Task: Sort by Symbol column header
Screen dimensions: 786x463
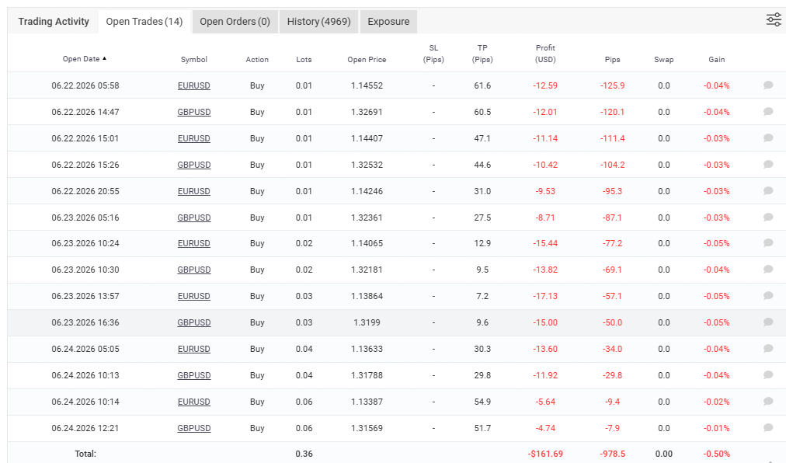Action: pyautogui.click(x=194, y=59)
